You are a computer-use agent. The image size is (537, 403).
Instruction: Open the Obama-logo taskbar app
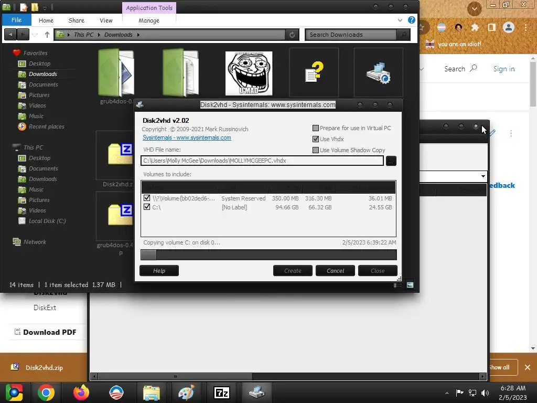(116, 393)
